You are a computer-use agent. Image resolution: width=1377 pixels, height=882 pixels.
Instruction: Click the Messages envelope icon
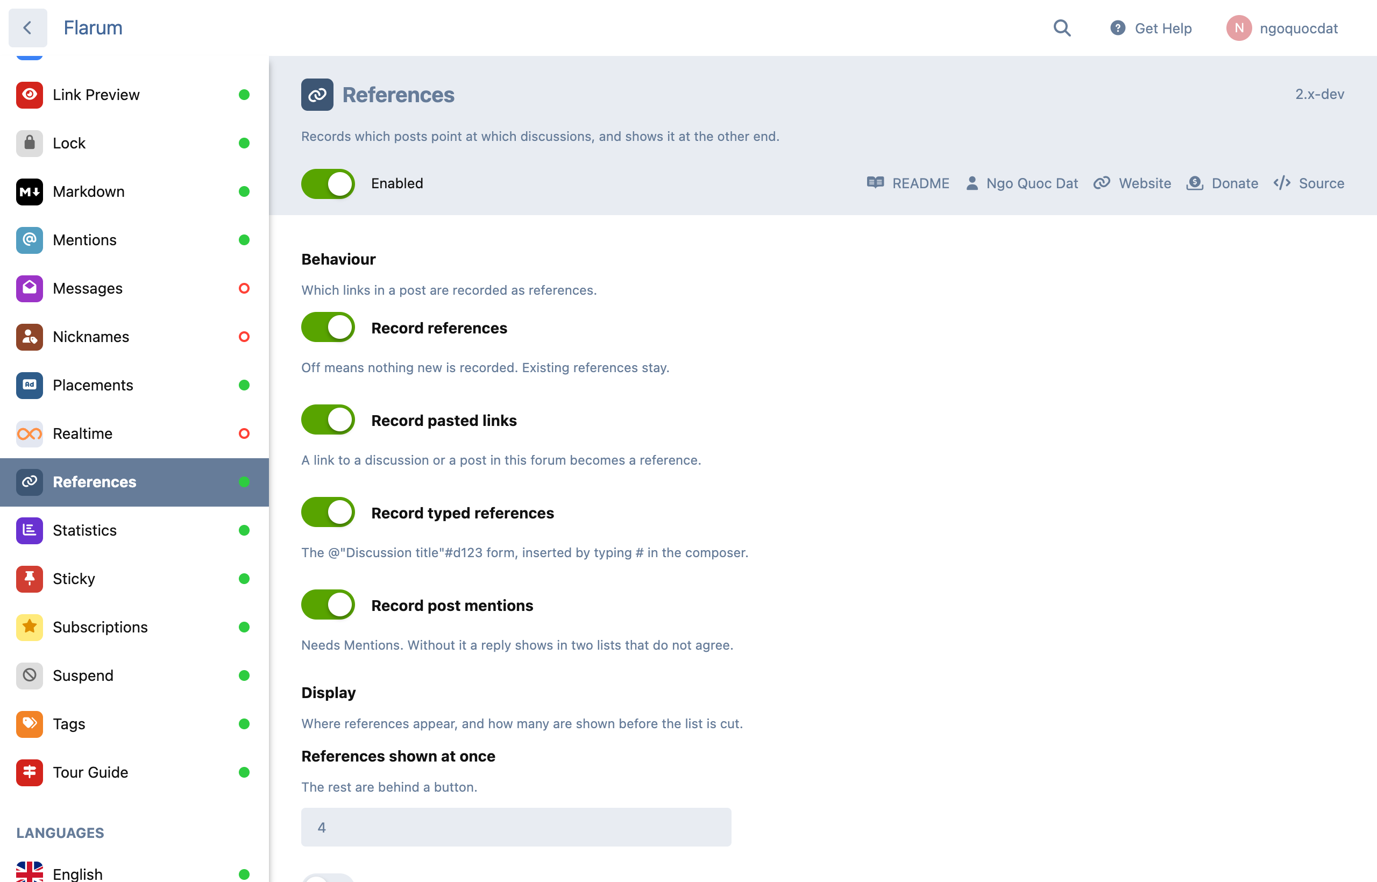[30, 288]
